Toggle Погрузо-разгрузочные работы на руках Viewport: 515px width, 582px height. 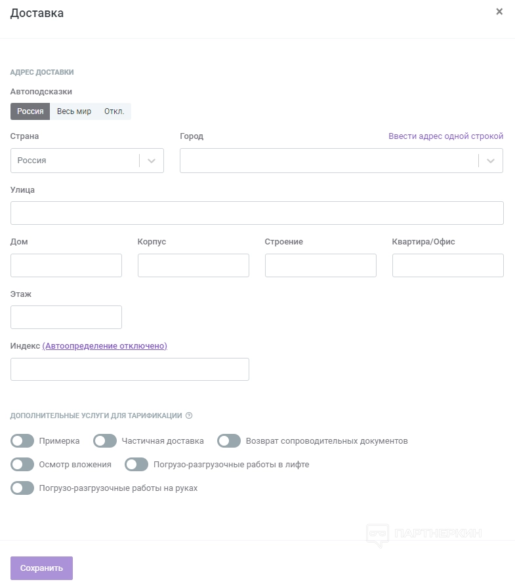pos(22,488)
